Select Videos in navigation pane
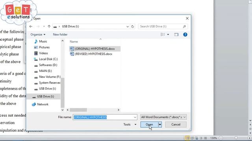The height and width of the screenshot is (141, 252). 43,53
